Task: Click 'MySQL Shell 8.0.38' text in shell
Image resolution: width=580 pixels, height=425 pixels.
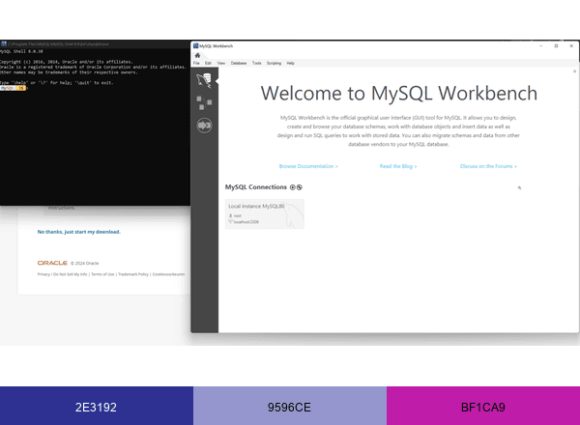Action: (21, 51)
